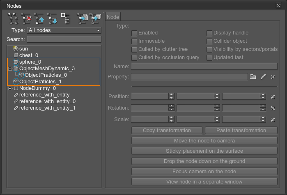Reset Position with its X icon
Viewport: 287px width, 195px height.
tap(273, 96)
